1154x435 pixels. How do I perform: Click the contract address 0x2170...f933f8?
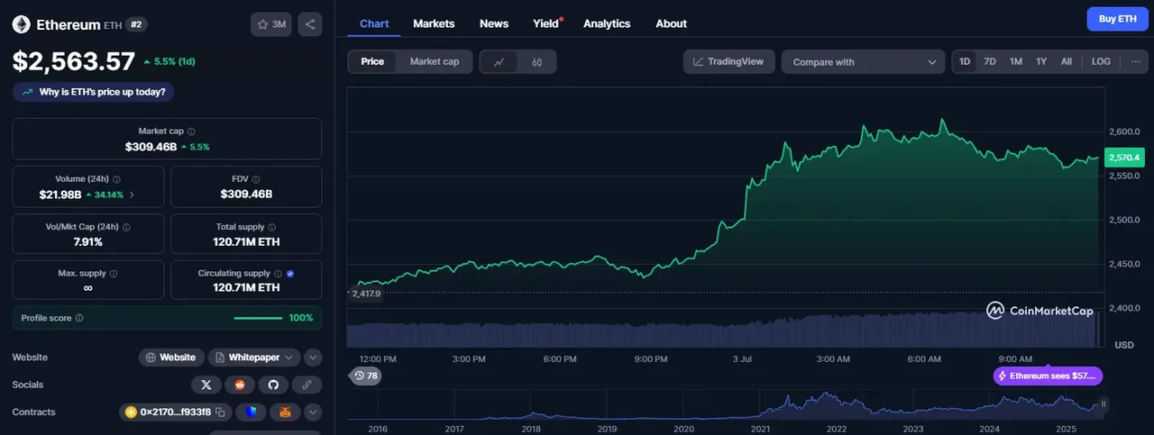tap(175, 412)
